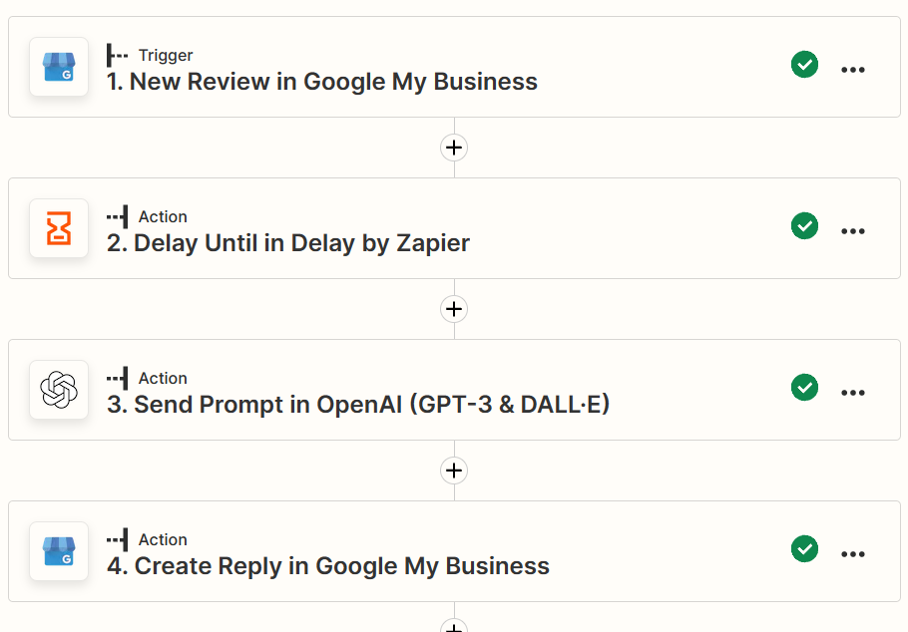Open the three-dot menu on step 4
This screenshot has width=908, height=632.
click(x=853, y=552)
